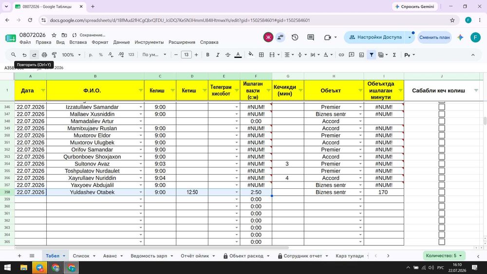Image resolution: width=487 pixels, height=274 pixels.
Task: Activate the paint format roller
Action: click(55, 55)
